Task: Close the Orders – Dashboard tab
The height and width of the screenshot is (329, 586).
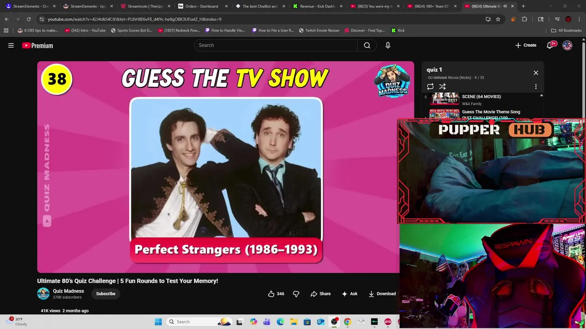Action: coord(226,6)
